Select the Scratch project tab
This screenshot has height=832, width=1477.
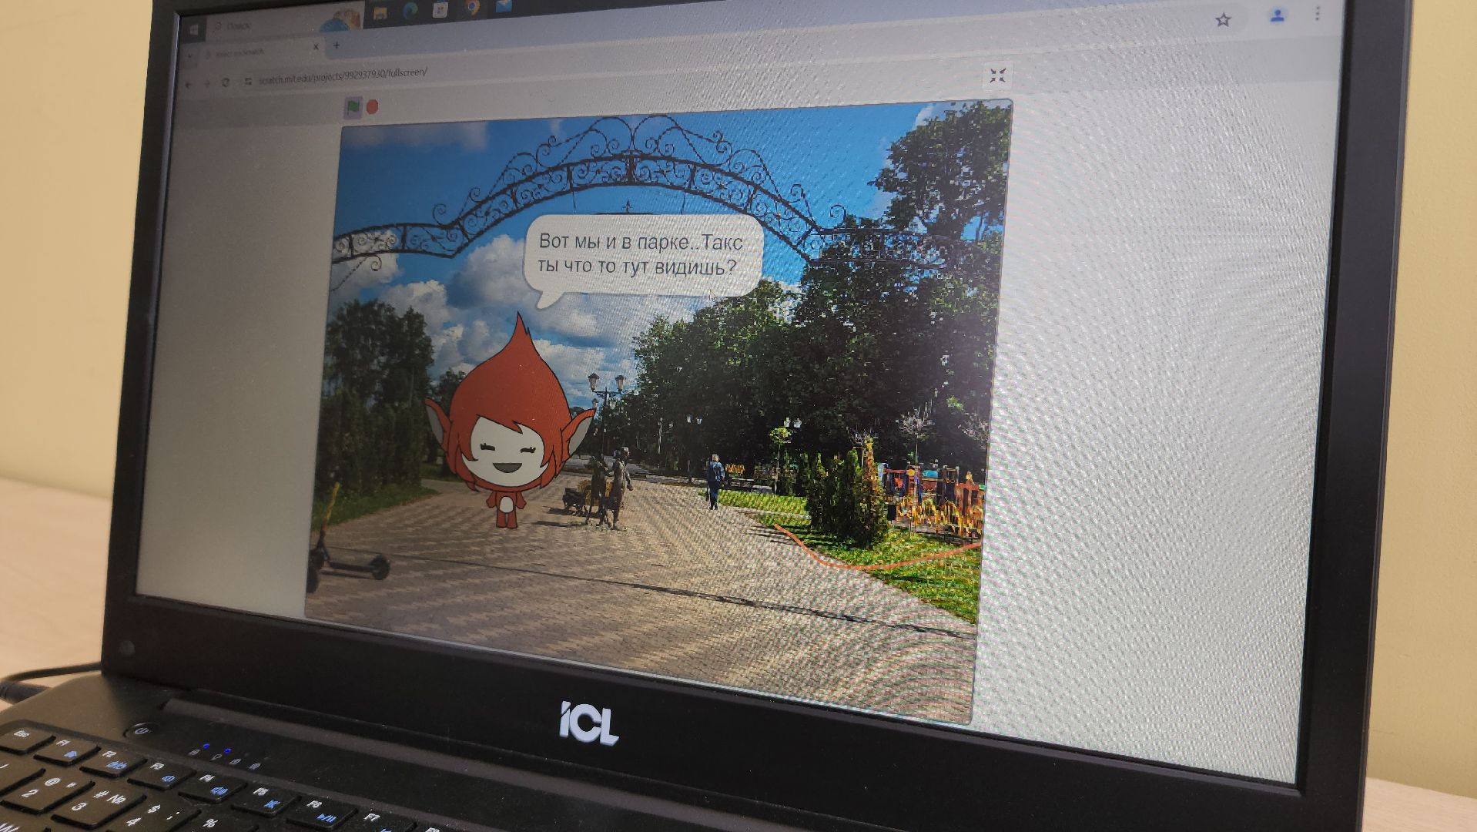tap(246, 52)
